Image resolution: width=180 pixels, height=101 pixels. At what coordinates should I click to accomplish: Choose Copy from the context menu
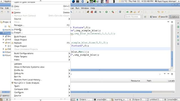click(40, 6)
